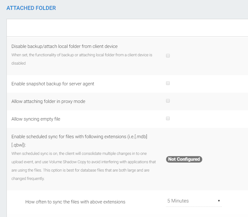Click the description under Disable backup setting

click(x=82, y=59)
